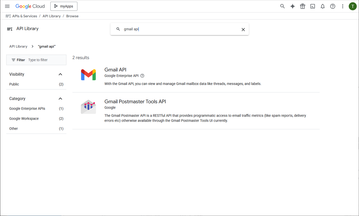The width and height of the screenshot is (359, 216).
Task: Filter by Google Workspace category
Action: (24, 119)
